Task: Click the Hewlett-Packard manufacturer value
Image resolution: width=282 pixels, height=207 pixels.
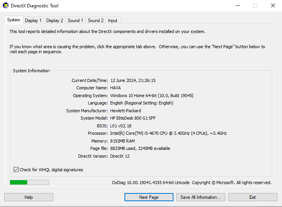Action: [126, 111]
